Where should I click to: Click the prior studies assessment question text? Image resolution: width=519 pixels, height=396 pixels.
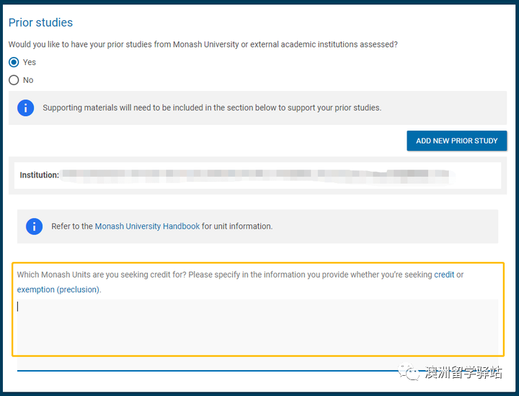203,45
